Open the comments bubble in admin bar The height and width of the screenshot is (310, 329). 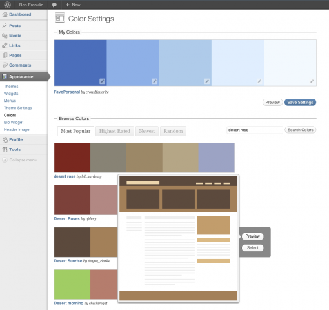(x=54, y=5)
